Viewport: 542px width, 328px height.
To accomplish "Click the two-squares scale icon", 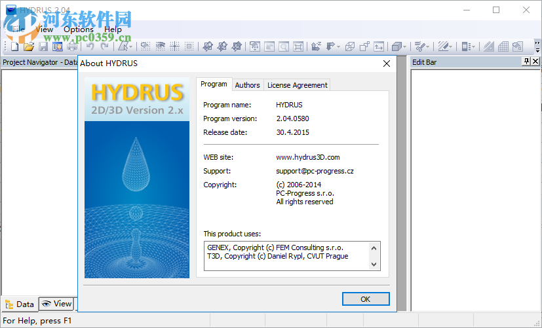I will (x=364, y=46).
